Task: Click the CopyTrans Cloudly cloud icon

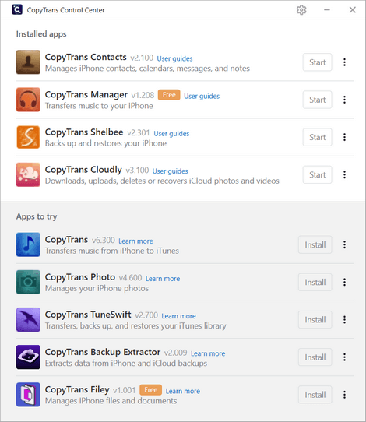Action: tap(28, 174)
